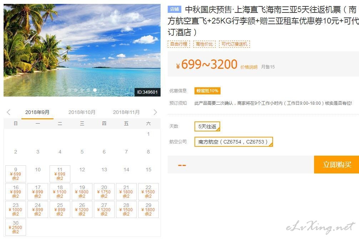Select 南方航空 (CZ6754, CZ6753) airline option

coord(233,142)
